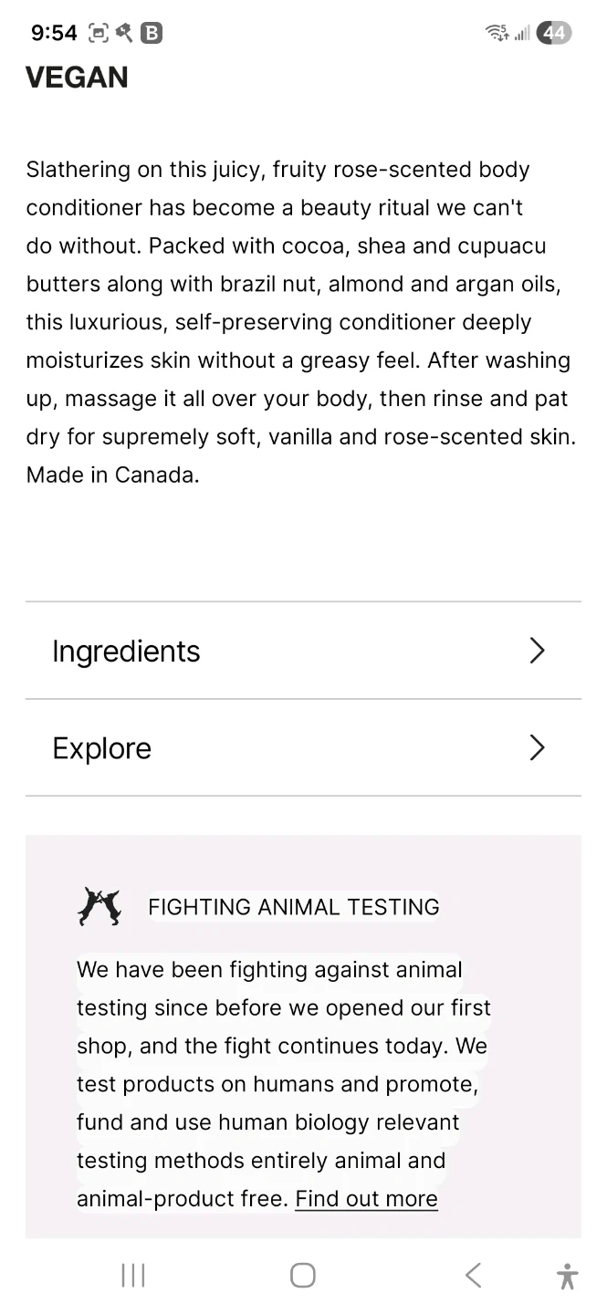Tap the fighting hares logo icon
607x1314 pixels.
point(99,906)
